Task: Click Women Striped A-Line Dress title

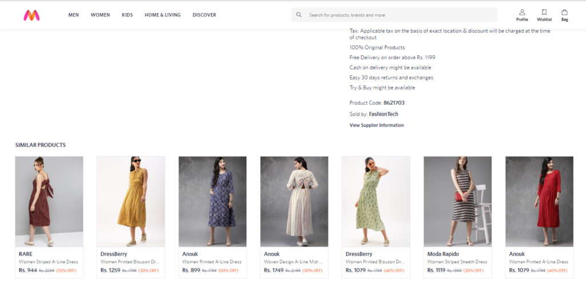Action: [x=49, y=262]
